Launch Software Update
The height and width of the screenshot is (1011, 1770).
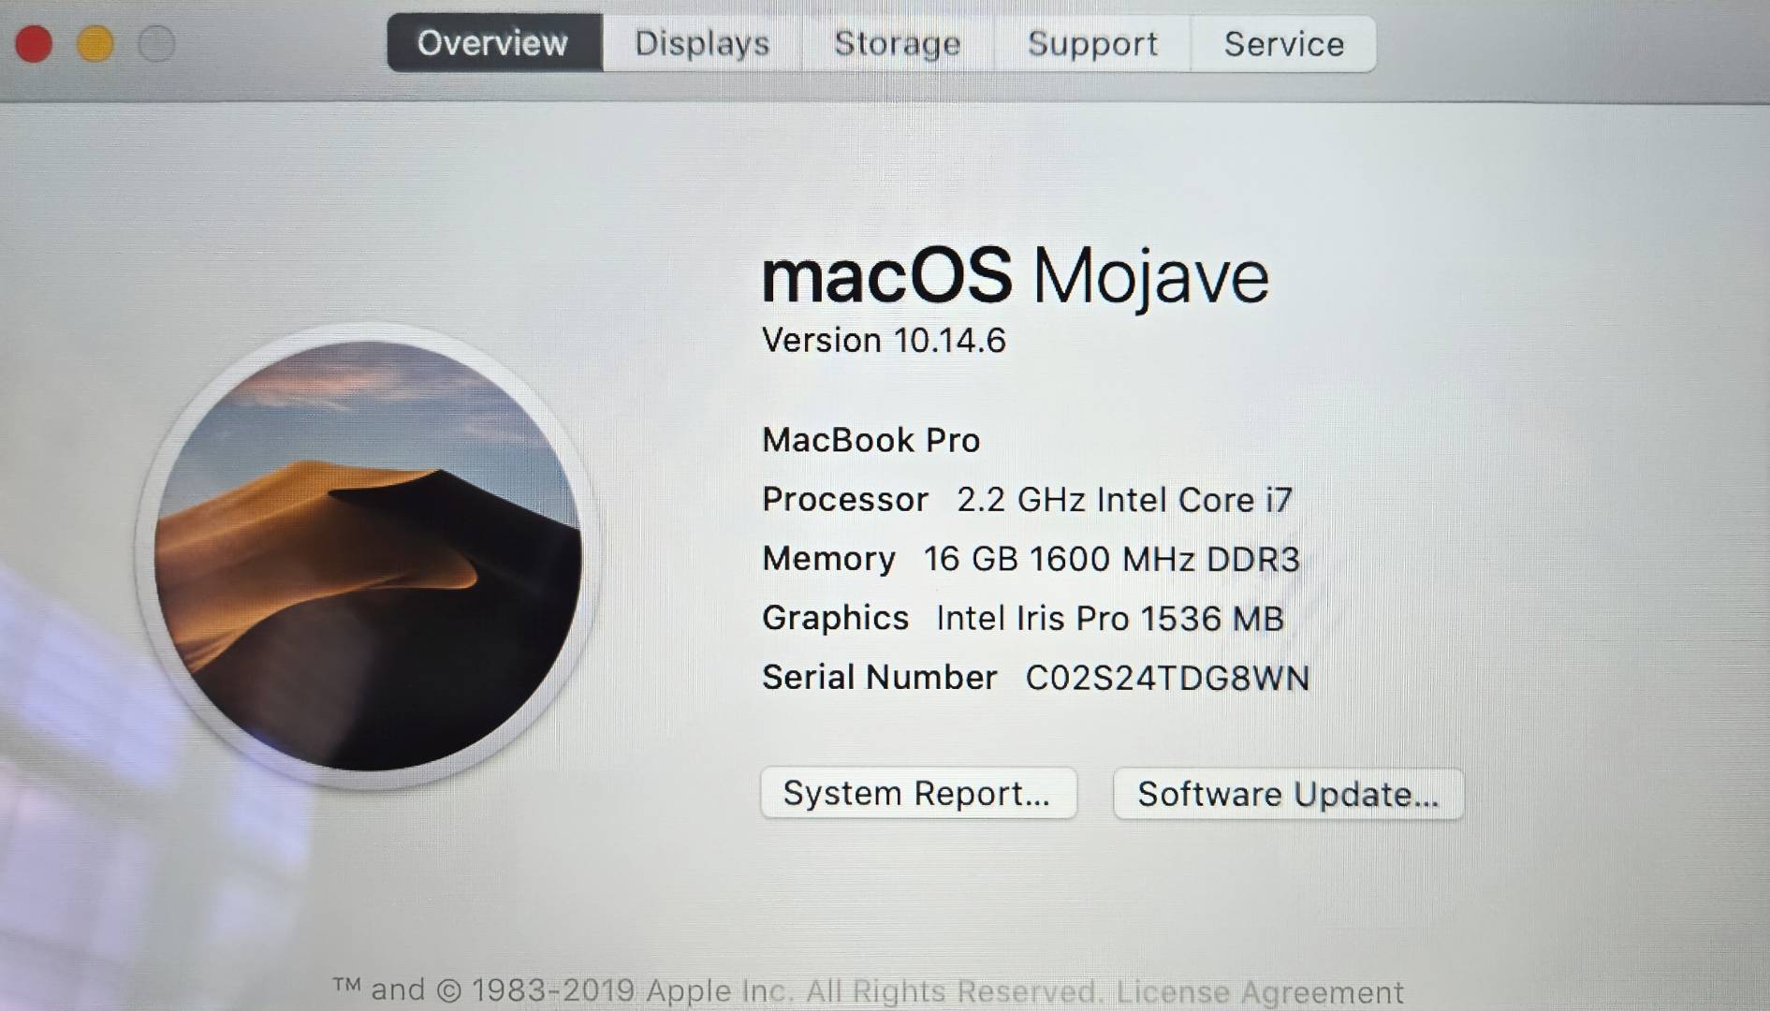[x=1288, y=794]
